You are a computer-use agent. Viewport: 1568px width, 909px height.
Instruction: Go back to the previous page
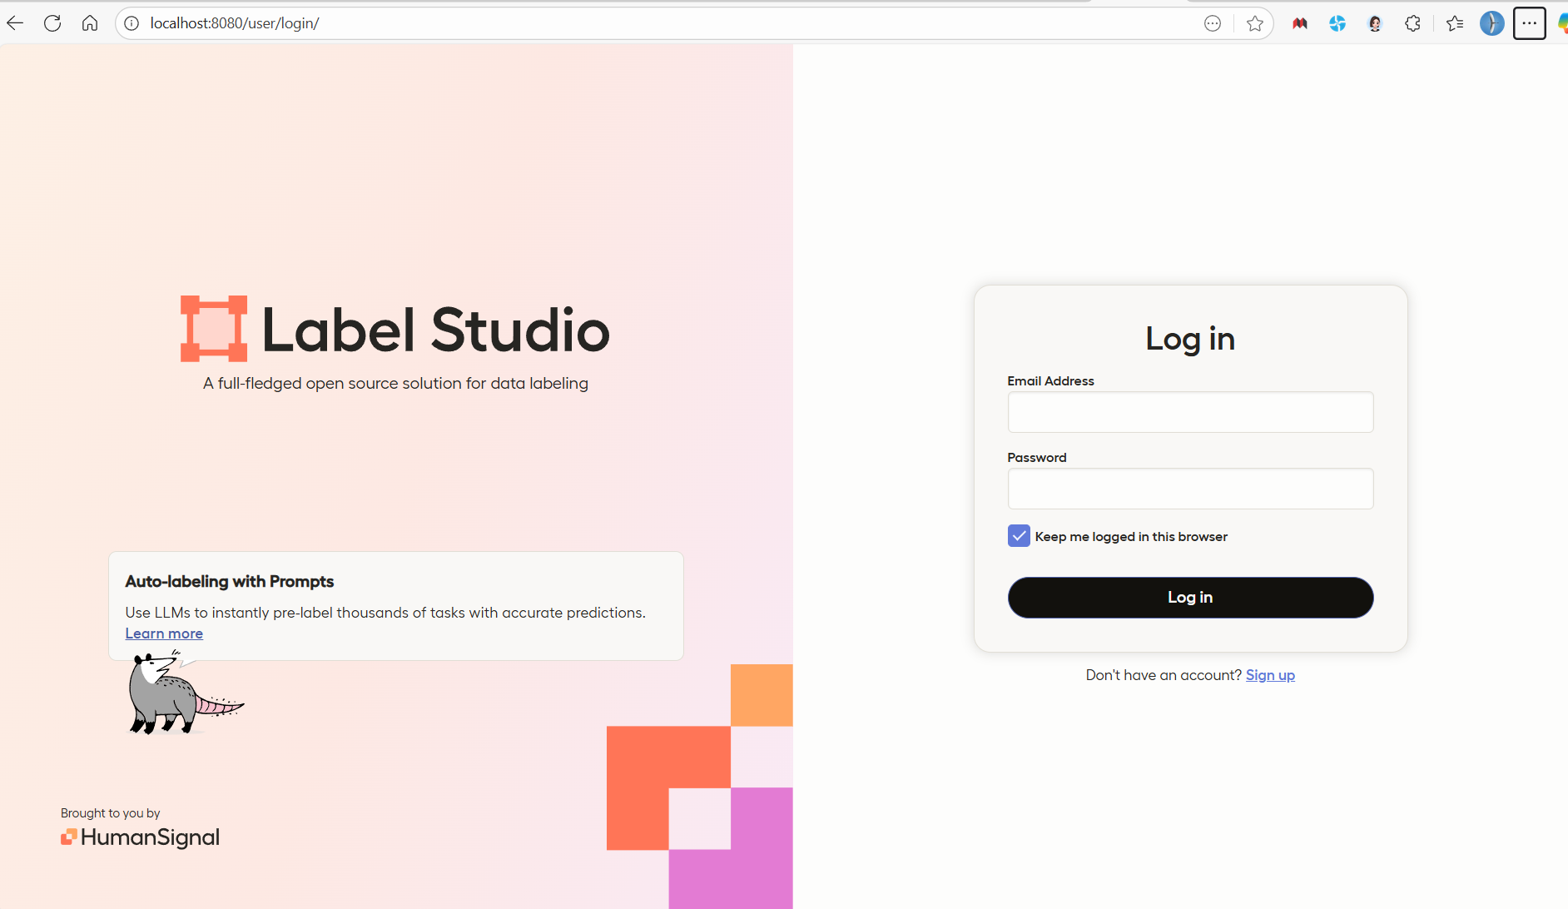point(15,23)
